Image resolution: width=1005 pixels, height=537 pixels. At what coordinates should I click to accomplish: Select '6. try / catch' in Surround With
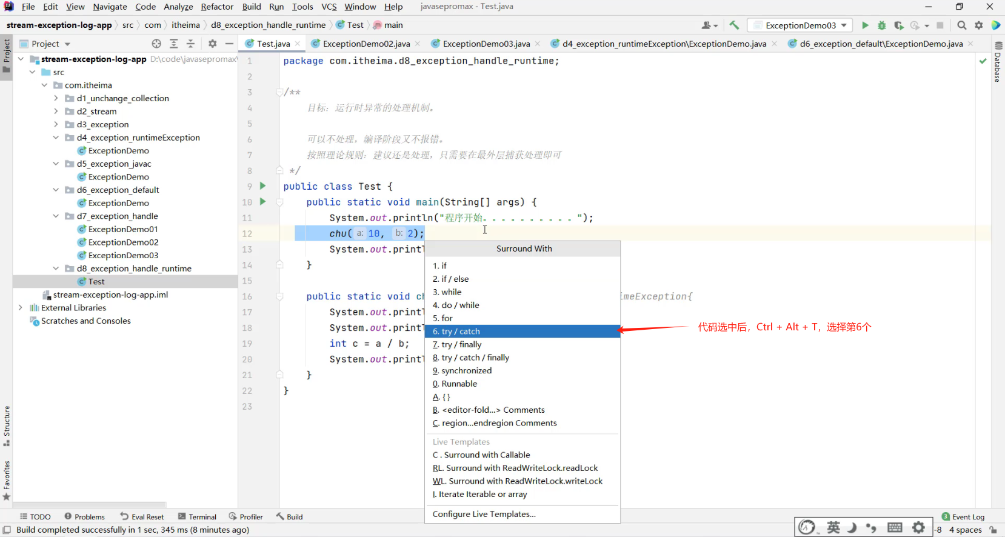[x=523, y=332]
